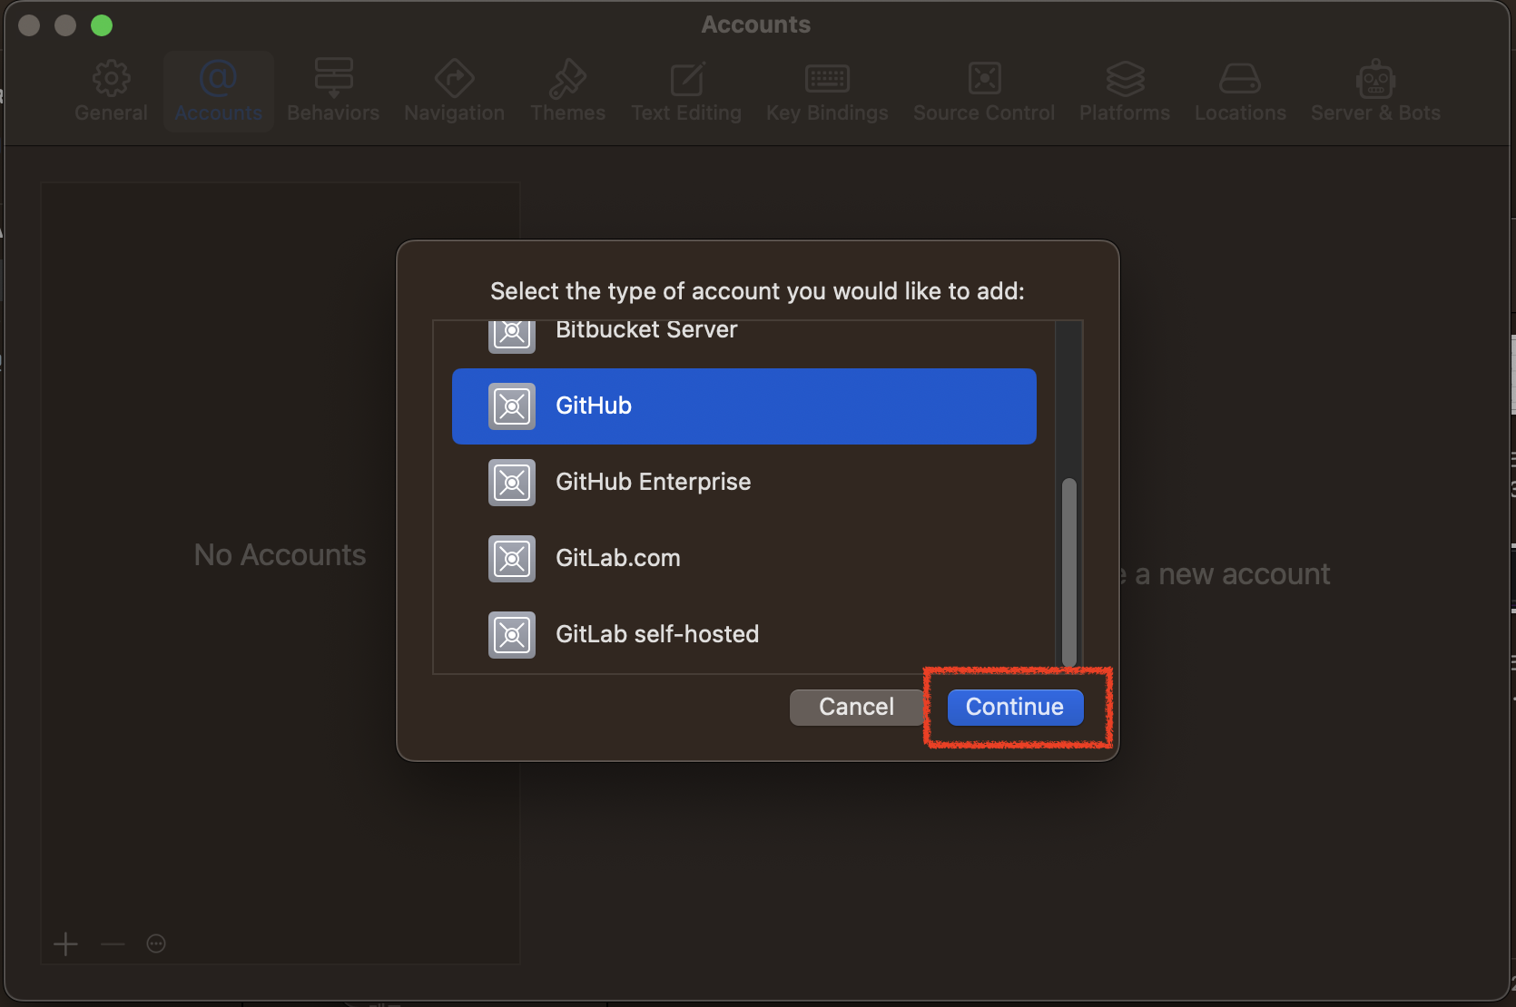This screenshot has height=1007, width=1516.
Task: Open the Locations drive icon
Action: [x=1240, y=79]
